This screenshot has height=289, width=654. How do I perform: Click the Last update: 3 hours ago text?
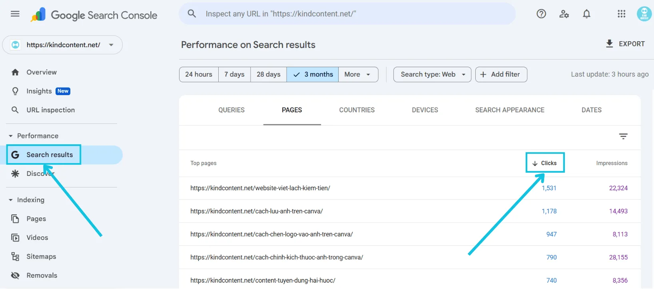(610, 74)
